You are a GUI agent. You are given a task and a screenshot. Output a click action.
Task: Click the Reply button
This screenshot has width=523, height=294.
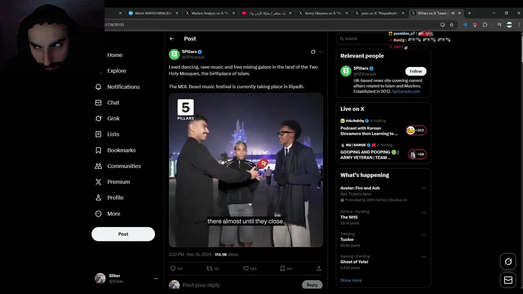pyautogui.click(x=312, y=285)
